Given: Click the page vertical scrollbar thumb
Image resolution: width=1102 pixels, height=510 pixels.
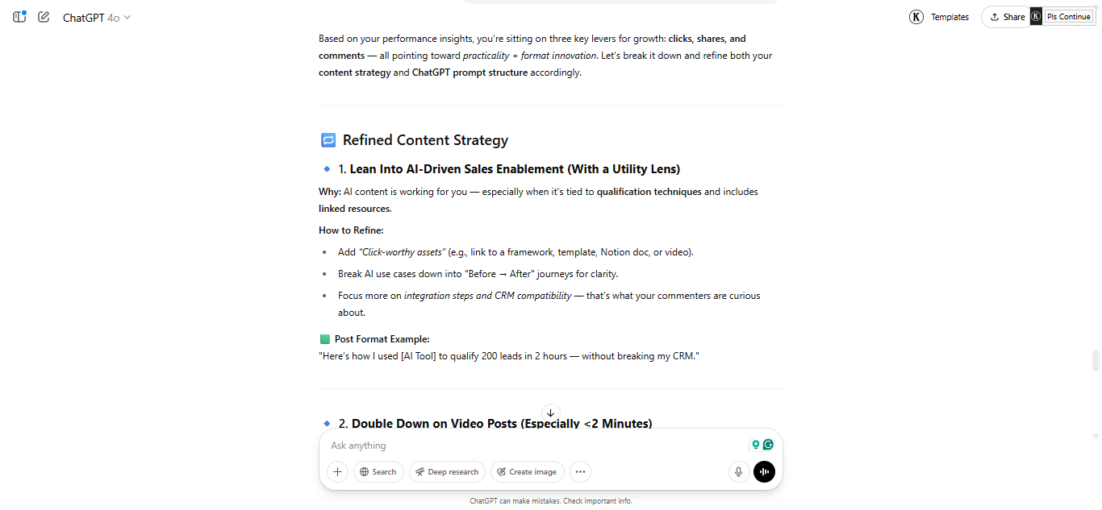Looking at the screenshot, I should [x=1096, y=359].
